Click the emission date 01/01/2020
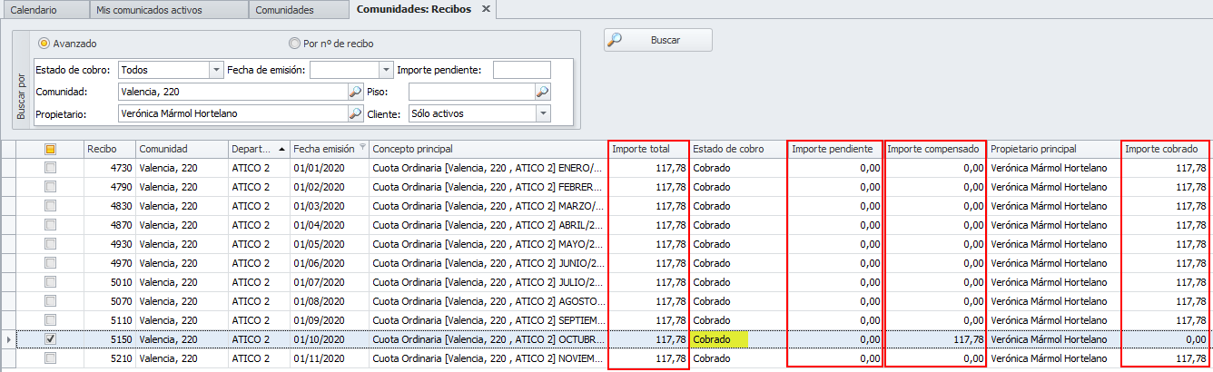 pyautogui.click(x=319, y=168)
